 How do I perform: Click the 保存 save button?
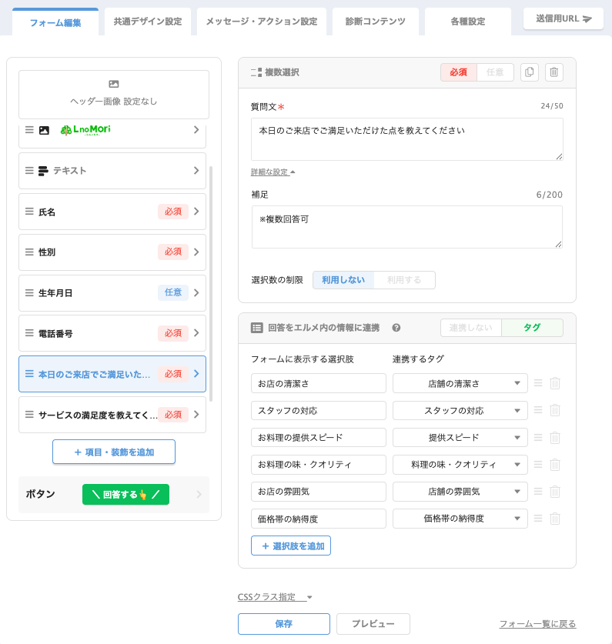click(283, 624)
